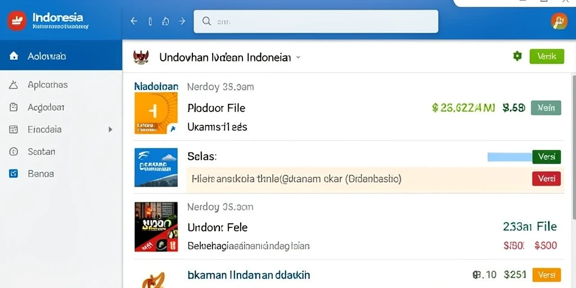This screenshot has height=288, width=576.
Task: Click the red Versi button
Action: [546, 178]
